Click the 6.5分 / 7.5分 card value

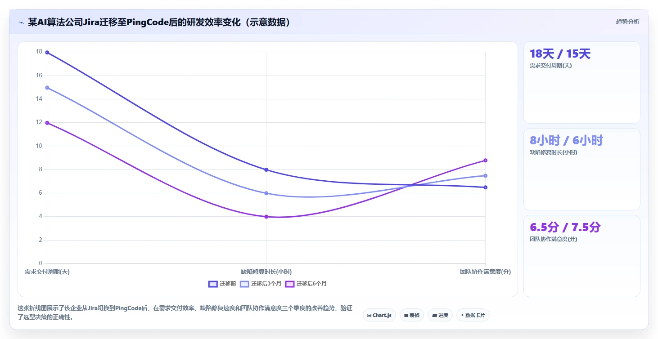point(565,227)
